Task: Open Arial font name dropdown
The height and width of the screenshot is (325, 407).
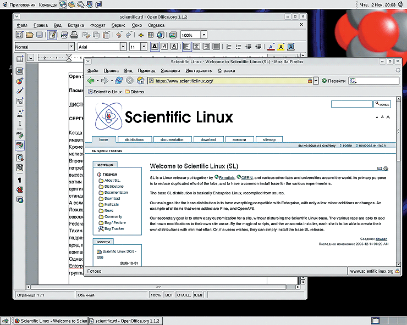Action: [x=123, y=47]
